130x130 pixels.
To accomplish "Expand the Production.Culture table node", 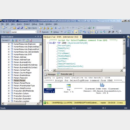I will [9, 93].
